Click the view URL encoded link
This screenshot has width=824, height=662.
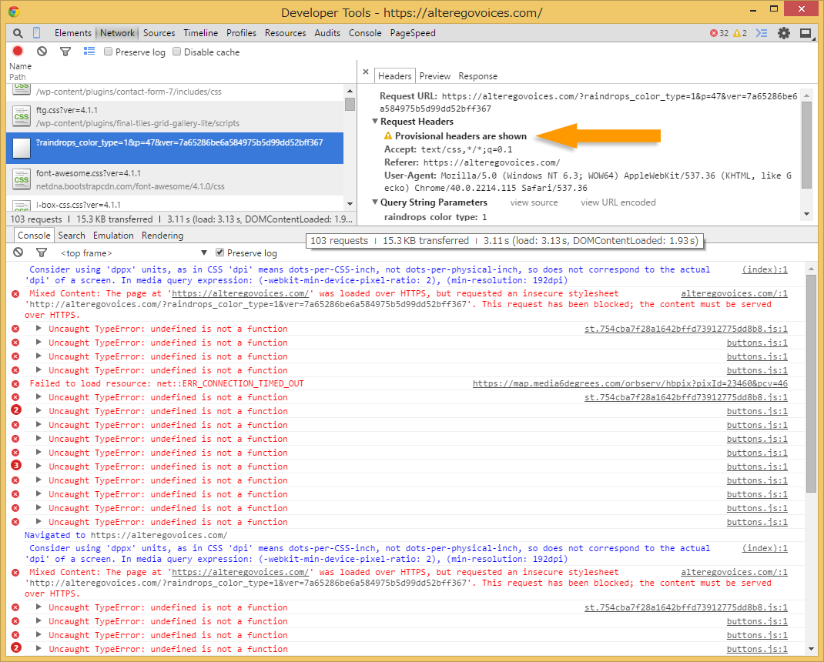click(x=618, y=202)
